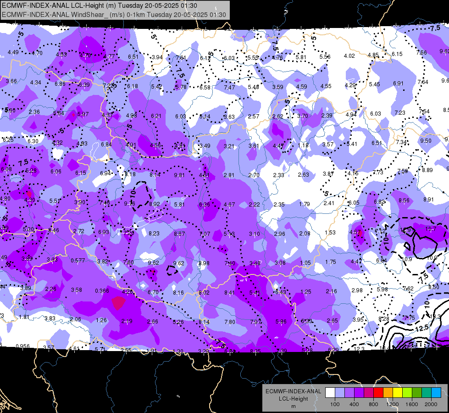Click the wind shear value 8.56
The width and height of the screenshot is (449, 413).
click(404, 201)
